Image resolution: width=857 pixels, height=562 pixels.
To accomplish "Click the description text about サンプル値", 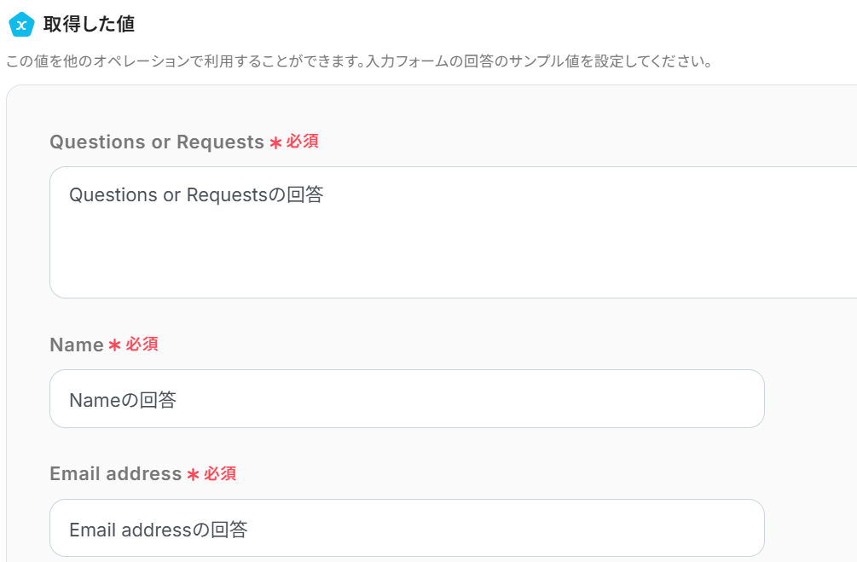I will pyautogui.click(x=358, y=62).
